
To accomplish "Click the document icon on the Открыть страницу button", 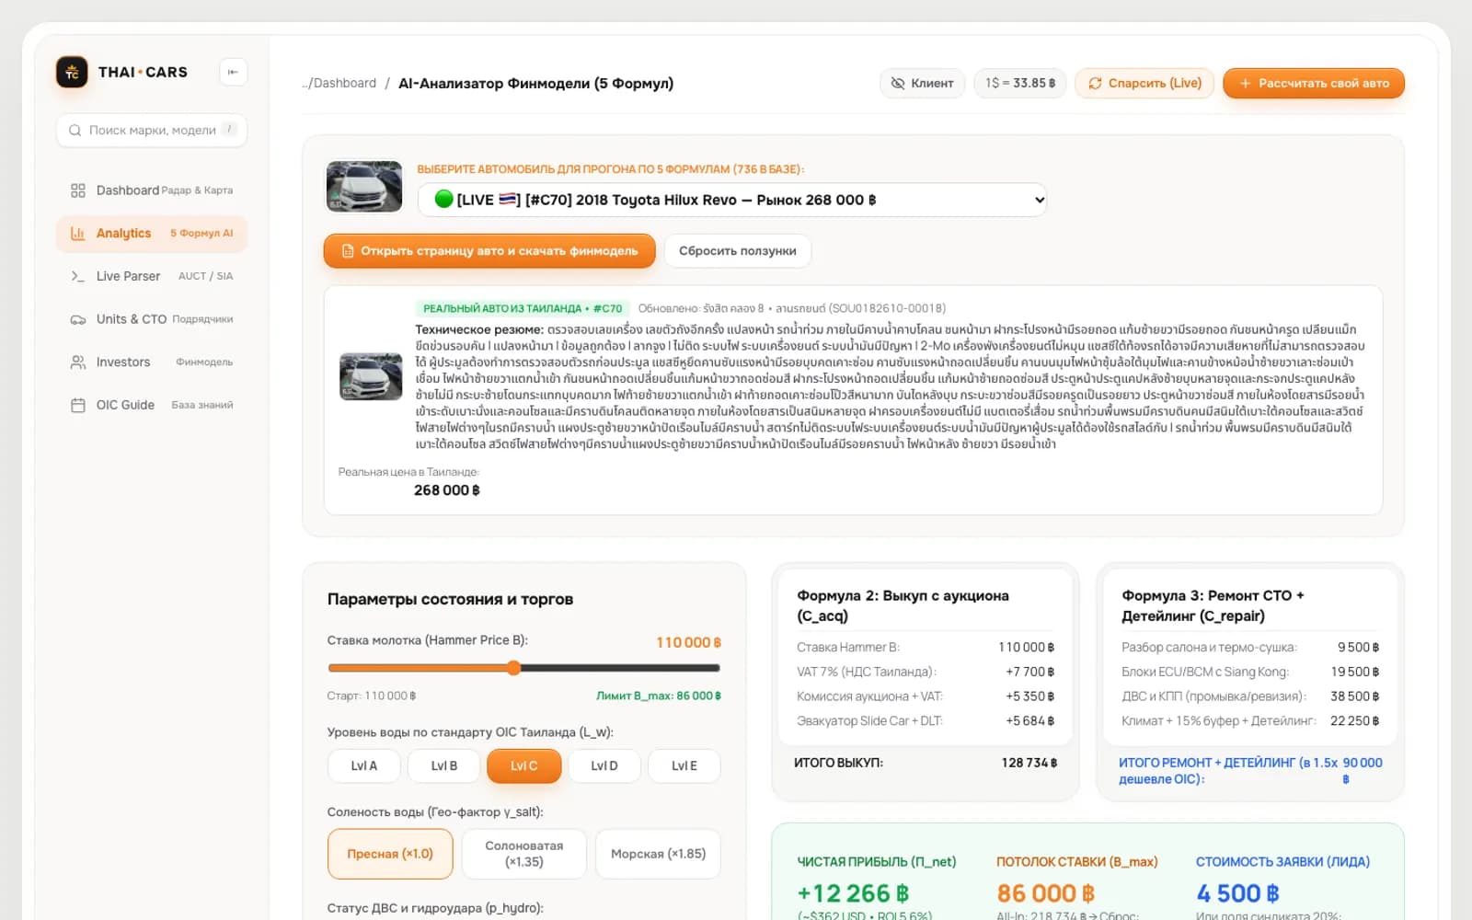I will pos(348,251).
